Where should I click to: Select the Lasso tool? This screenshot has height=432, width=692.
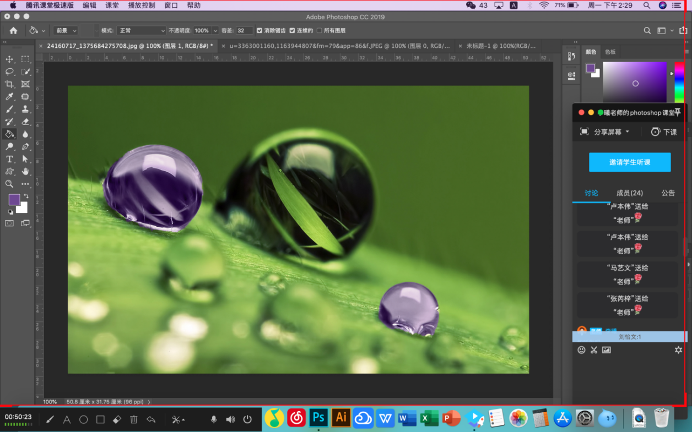point(9,72)
